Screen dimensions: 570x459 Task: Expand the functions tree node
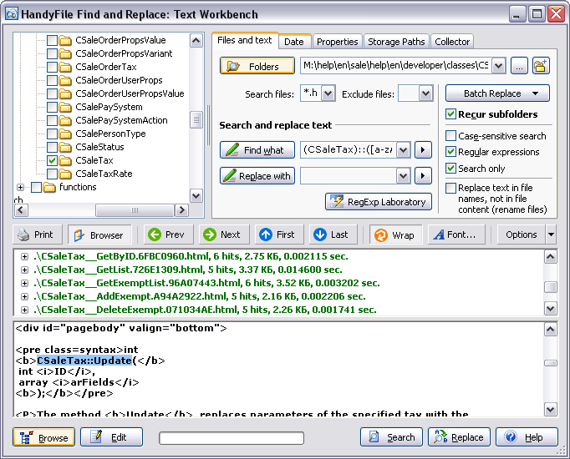pyautogui.click(x=20, y=187)
